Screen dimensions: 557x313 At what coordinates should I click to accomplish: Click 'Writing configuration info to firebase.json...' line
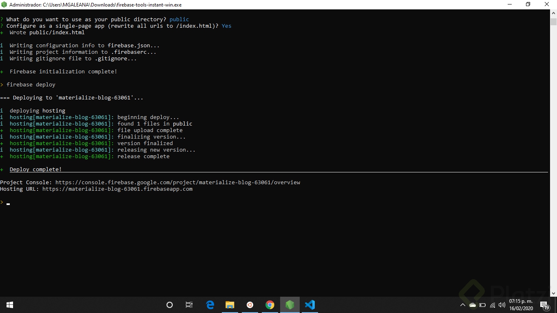coord(85,45)
